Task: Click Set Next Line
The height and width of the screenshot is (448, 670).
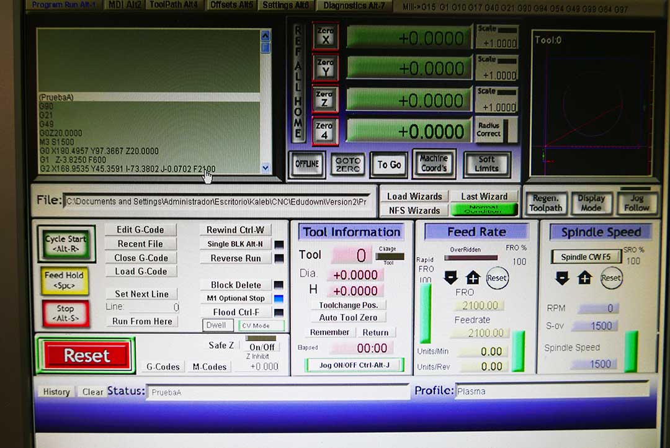Action: coord(141,294)
